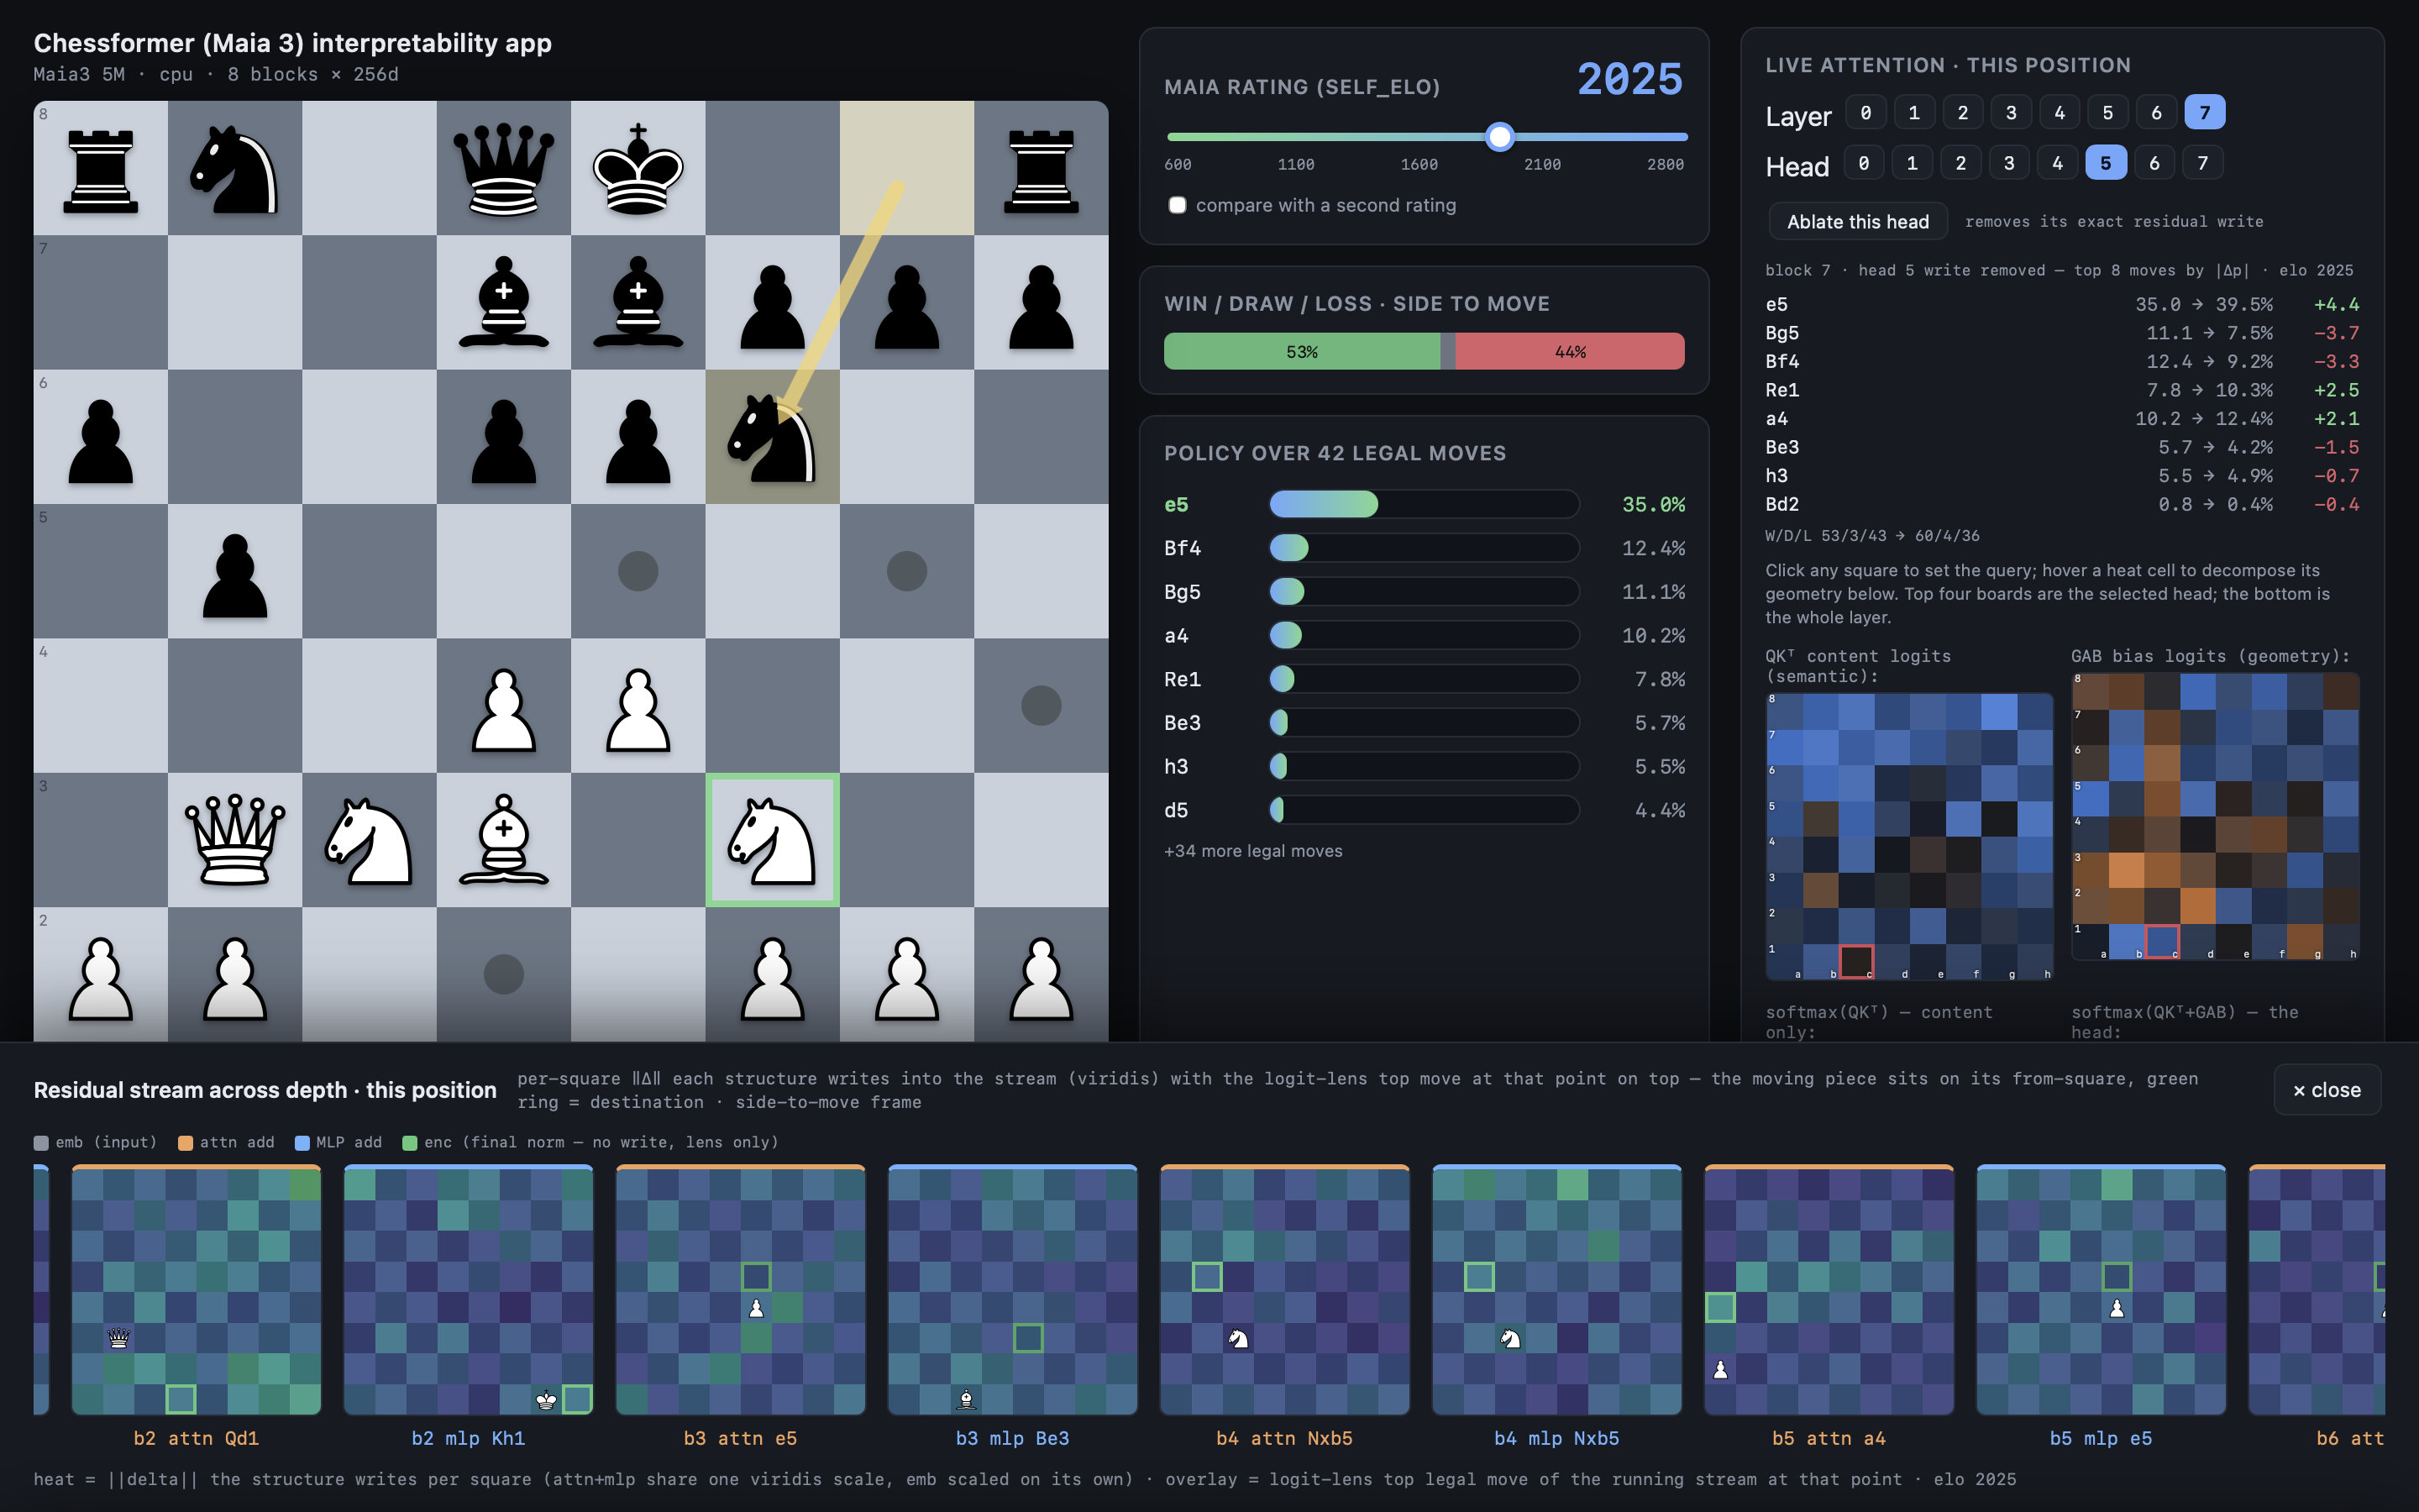Adjust the Maia rating slider handle

[1499, 137]
